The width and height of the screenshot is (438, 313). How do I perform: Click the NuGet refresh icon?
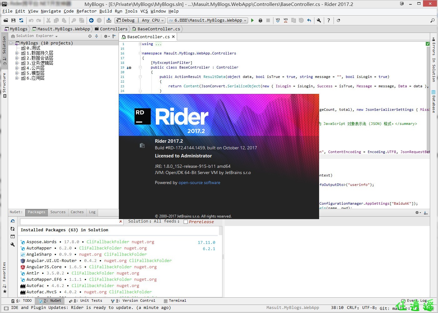13,229
